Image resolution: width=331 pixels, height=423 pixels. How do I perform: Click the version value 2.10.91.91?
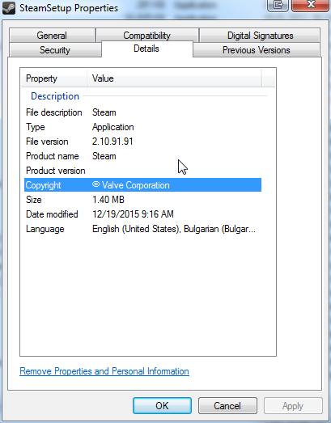coord(112,142)
